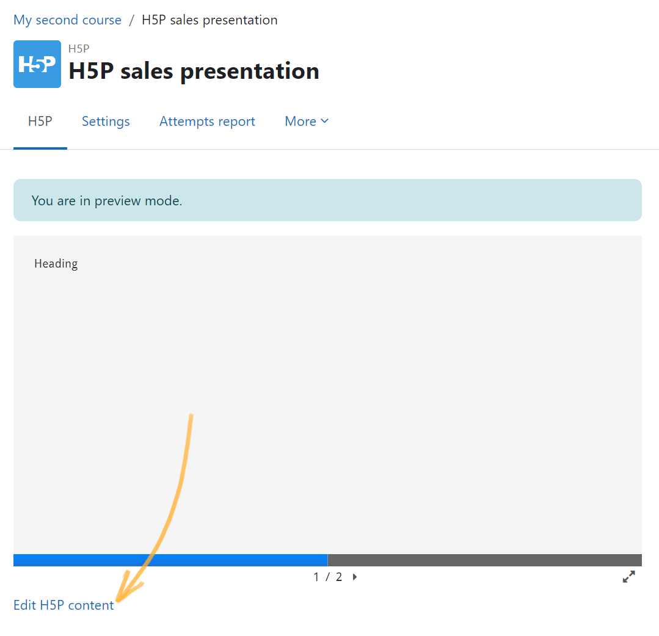Screen dimensions: 659x636
Task: Toggle fullscreen view of the presentation
Action: pyautogui.click(x=628, y=576)
